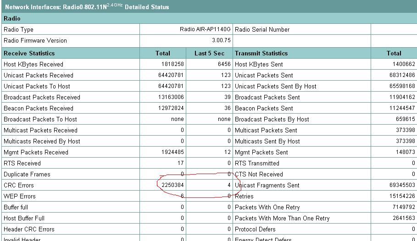This screenshot has width=417, height=241.
Task: Select the Beacon Packets Received total 12972824
Action: click(170, 108)
